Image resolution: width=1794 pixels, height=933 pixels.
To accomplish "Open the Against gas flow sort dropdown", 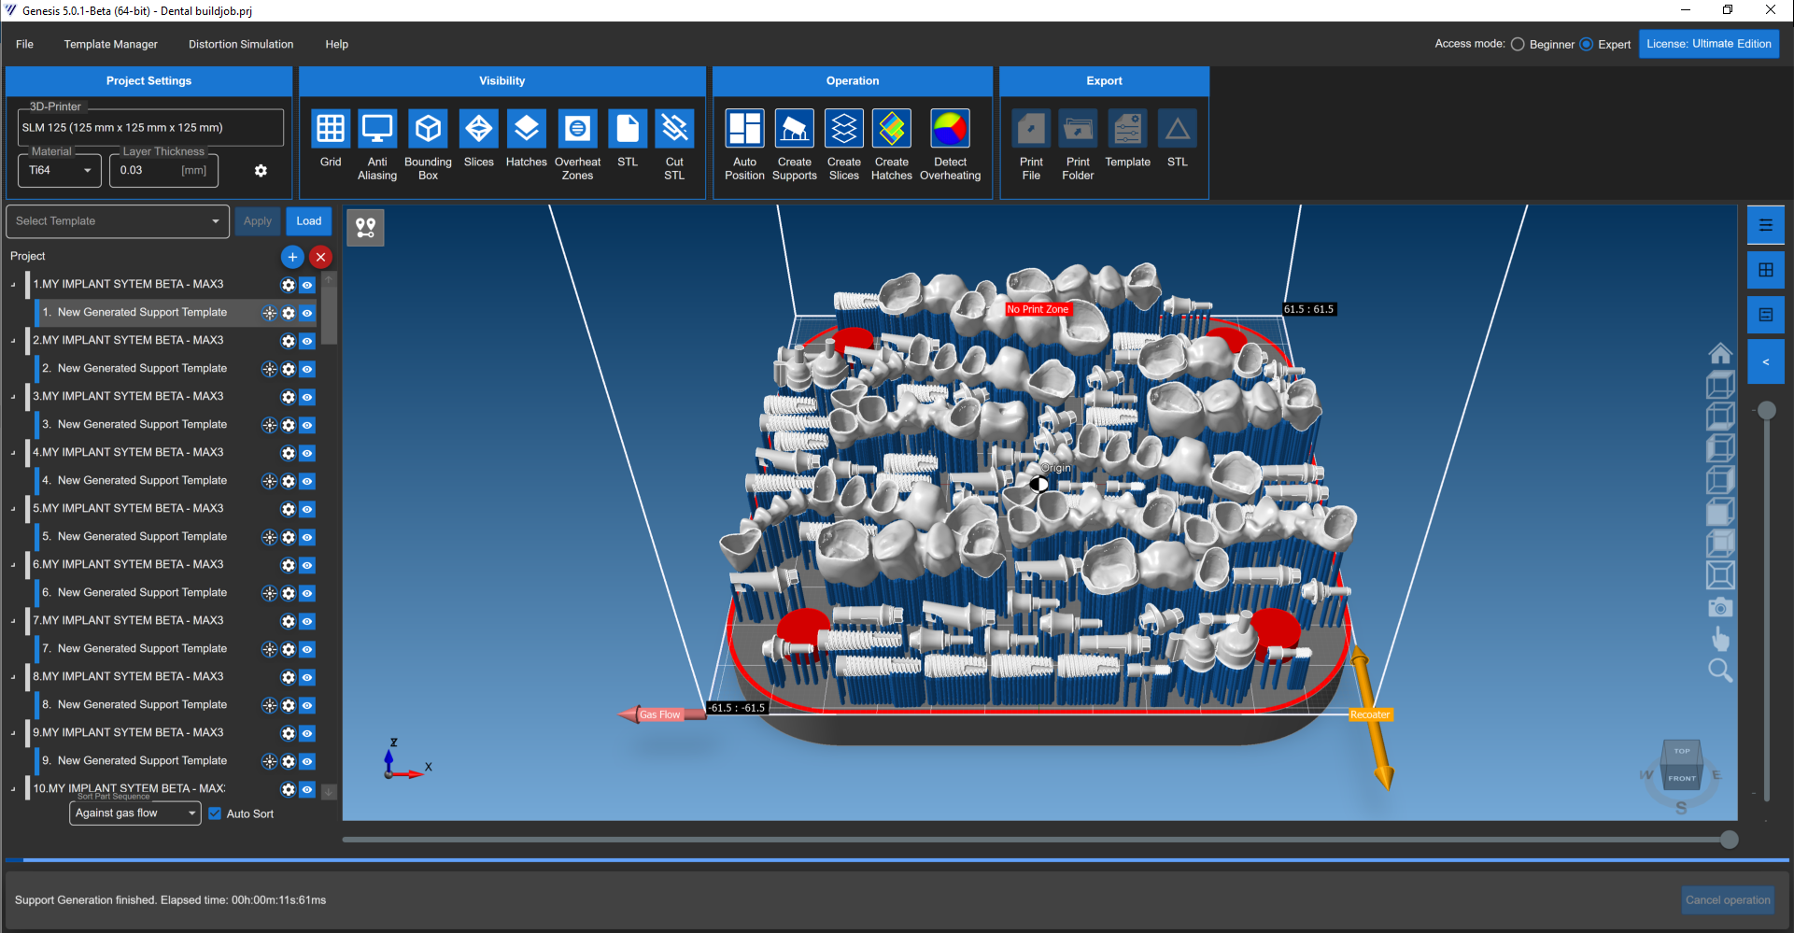I will pyautogui.click(x=135, y=813).
